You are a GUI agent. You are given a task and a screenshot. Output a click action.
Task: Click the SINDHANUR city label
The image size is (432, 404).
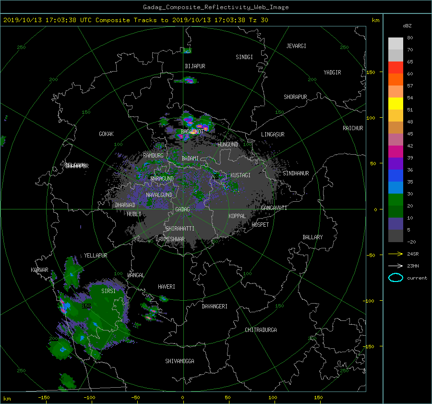(296, 173)
